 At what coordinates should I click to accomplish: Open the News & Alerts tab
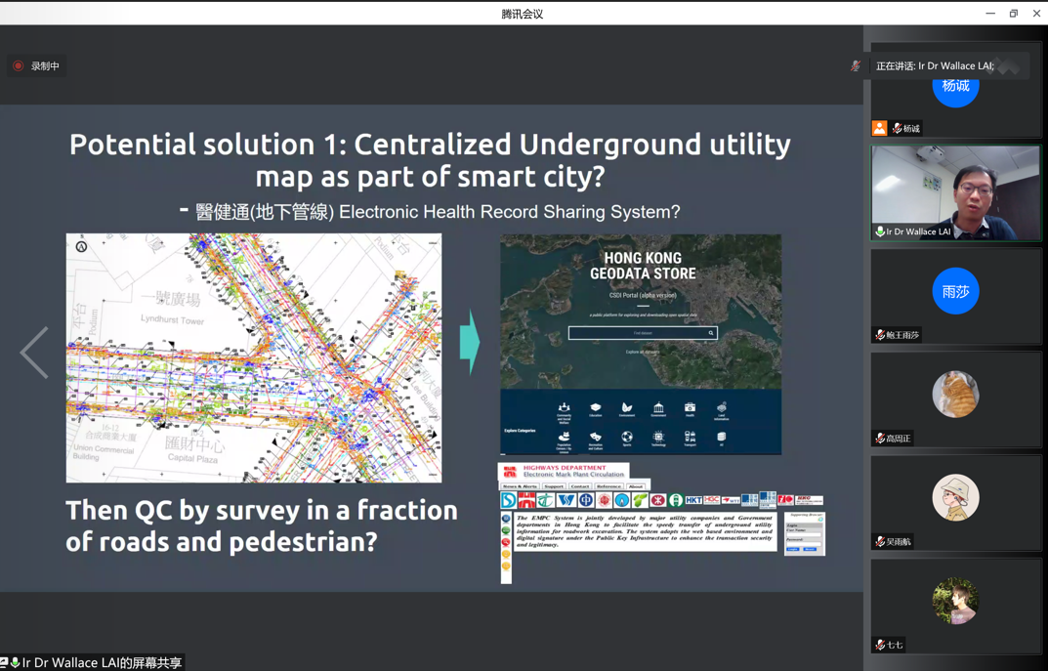pyautogui.click(x=520, y=486)
